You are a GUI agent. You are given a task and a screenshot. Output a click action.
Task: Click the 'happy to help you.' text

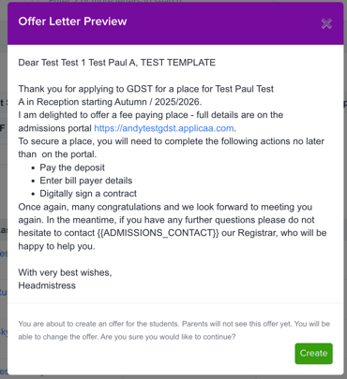click(x=56, y=246)
